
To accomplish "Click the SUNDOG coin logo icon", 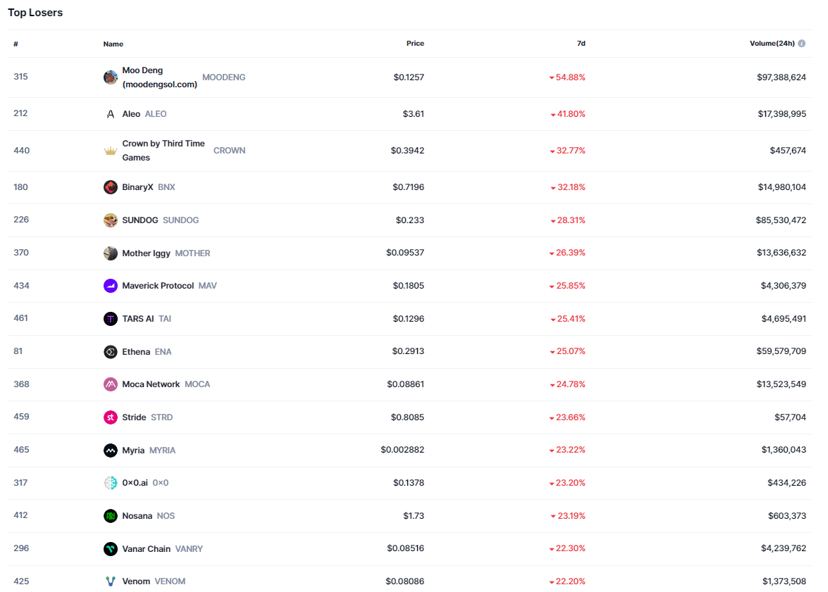I will click(x=110, y=220).
